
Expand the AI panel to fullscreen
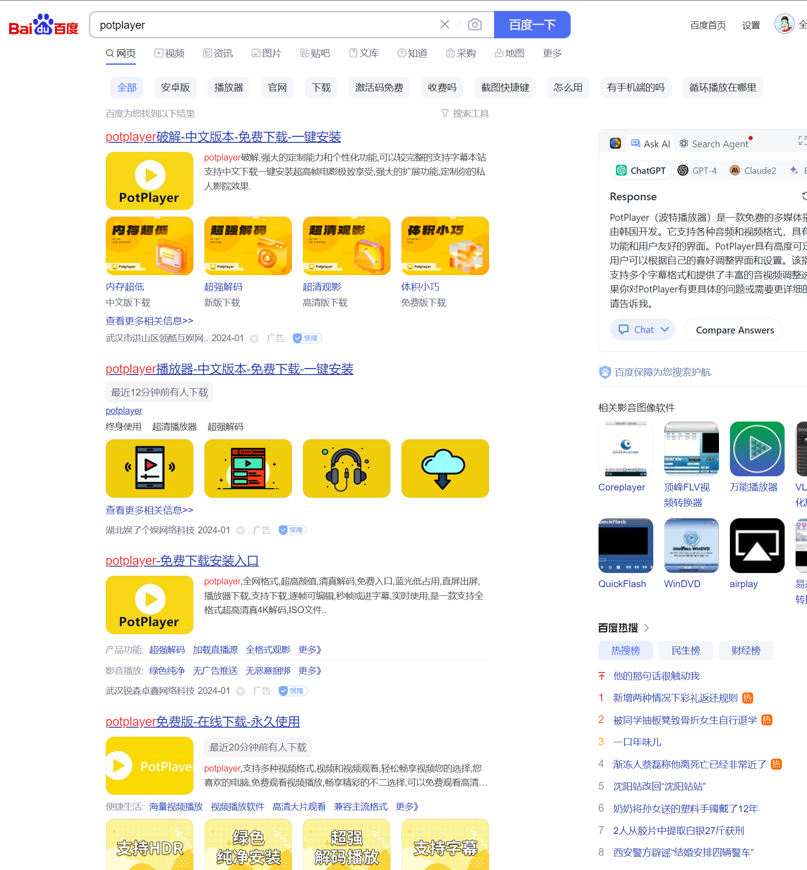pyautogui.click(x=802, y=141)
